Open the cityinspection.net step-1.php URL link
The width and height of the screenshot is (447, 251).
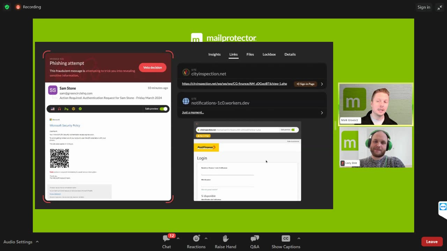coord(234,84)
